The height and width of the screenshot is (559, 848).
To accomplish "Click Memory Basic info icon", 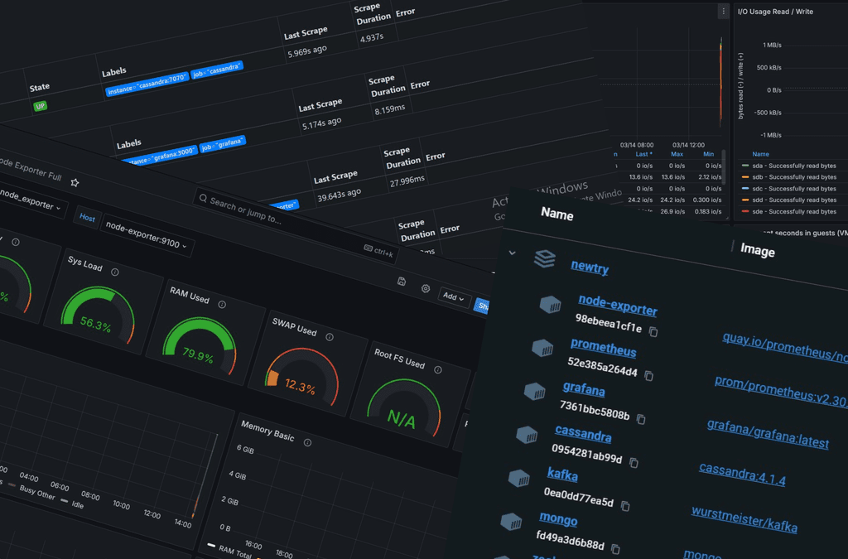I will (308, 443).
